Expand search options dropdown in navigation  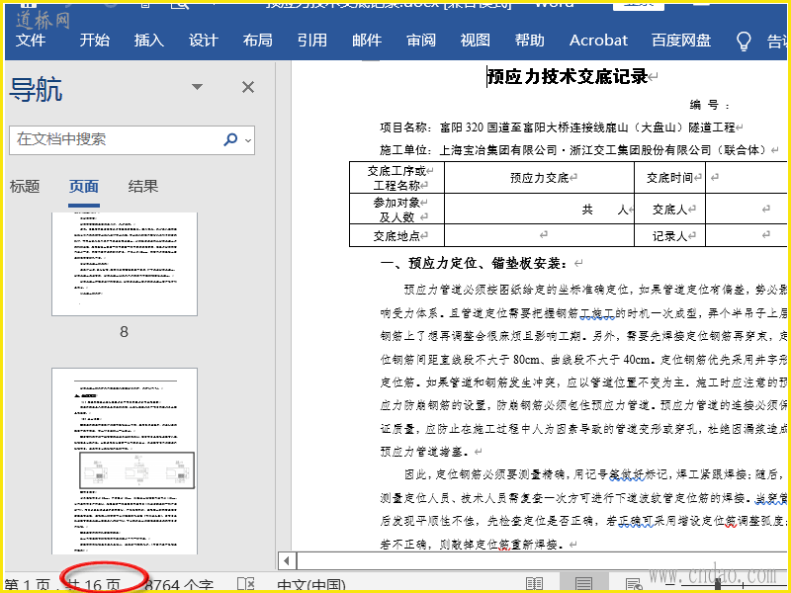[x=247, y=139]
